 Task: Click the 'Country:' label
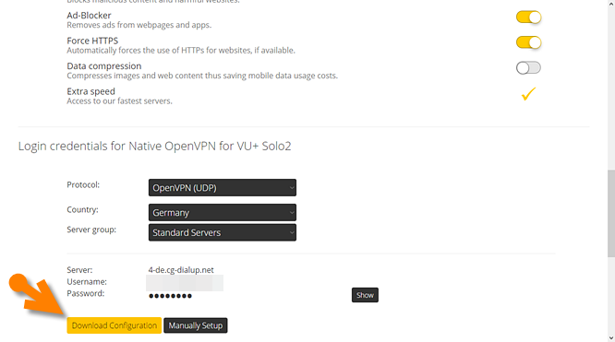[82, 209]
